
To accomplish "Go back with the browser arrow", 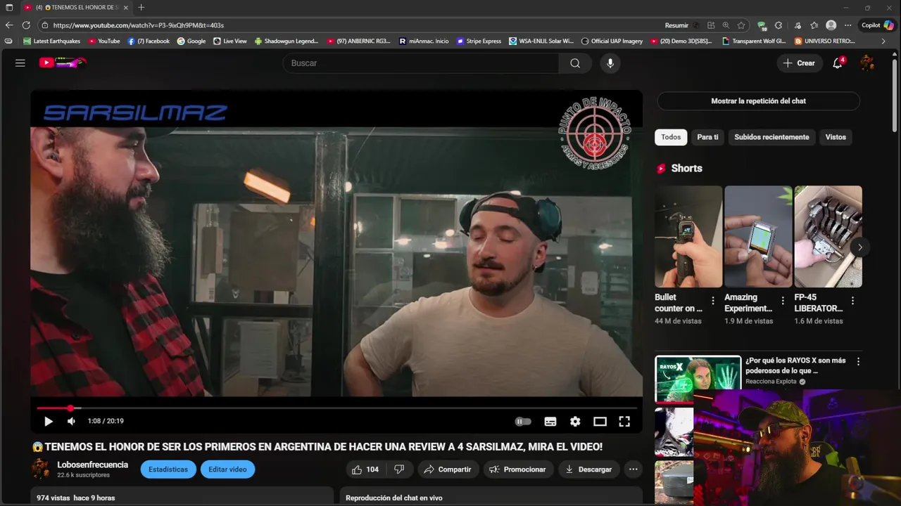I will click(9, 25).
